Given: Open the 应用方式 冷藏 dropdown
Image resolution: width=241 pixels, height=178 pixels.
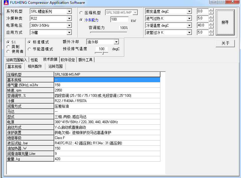Looking at the screenshot, I should click(x=69, y=33).
